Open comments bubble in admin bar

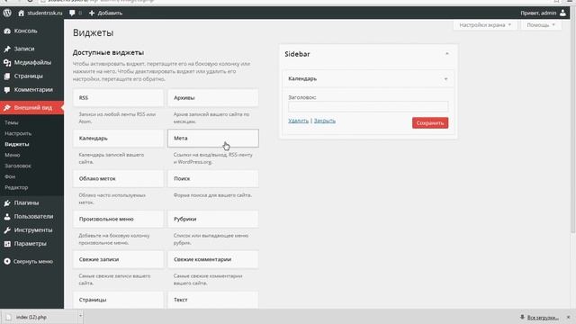(72, 13)
